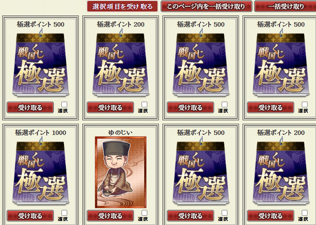The width and height of the screenshot is (316, 225).
Task: Click the ゆのじい character card image
Action: (x=121, y=172)
